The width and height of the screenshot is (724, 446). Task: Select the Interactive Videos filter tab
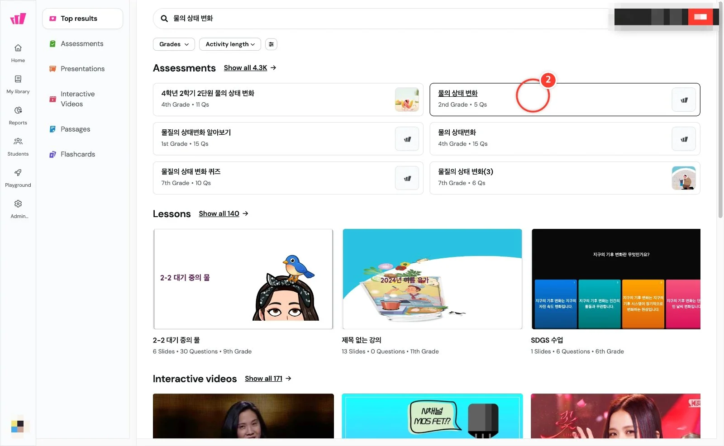coord(83,99)
